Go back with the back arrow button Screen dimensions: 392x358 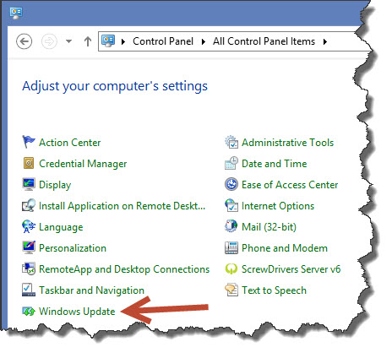24,41
